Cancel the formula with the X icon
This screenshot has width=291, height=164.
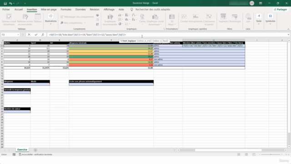tap(29, 35)
